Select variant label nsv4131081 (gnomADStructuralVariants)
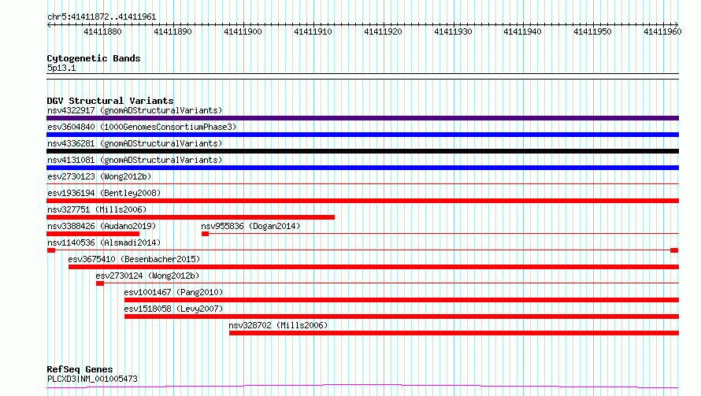This screenshot has height=396, width=701. pyautogui.click(x=135, y=160)
